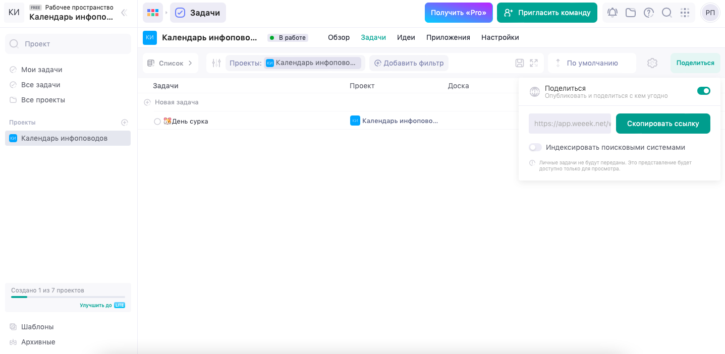This screenshot has width=725, height=354.
Task: Open search via magnifier icon in header
Action: click(x=666, y=13)
